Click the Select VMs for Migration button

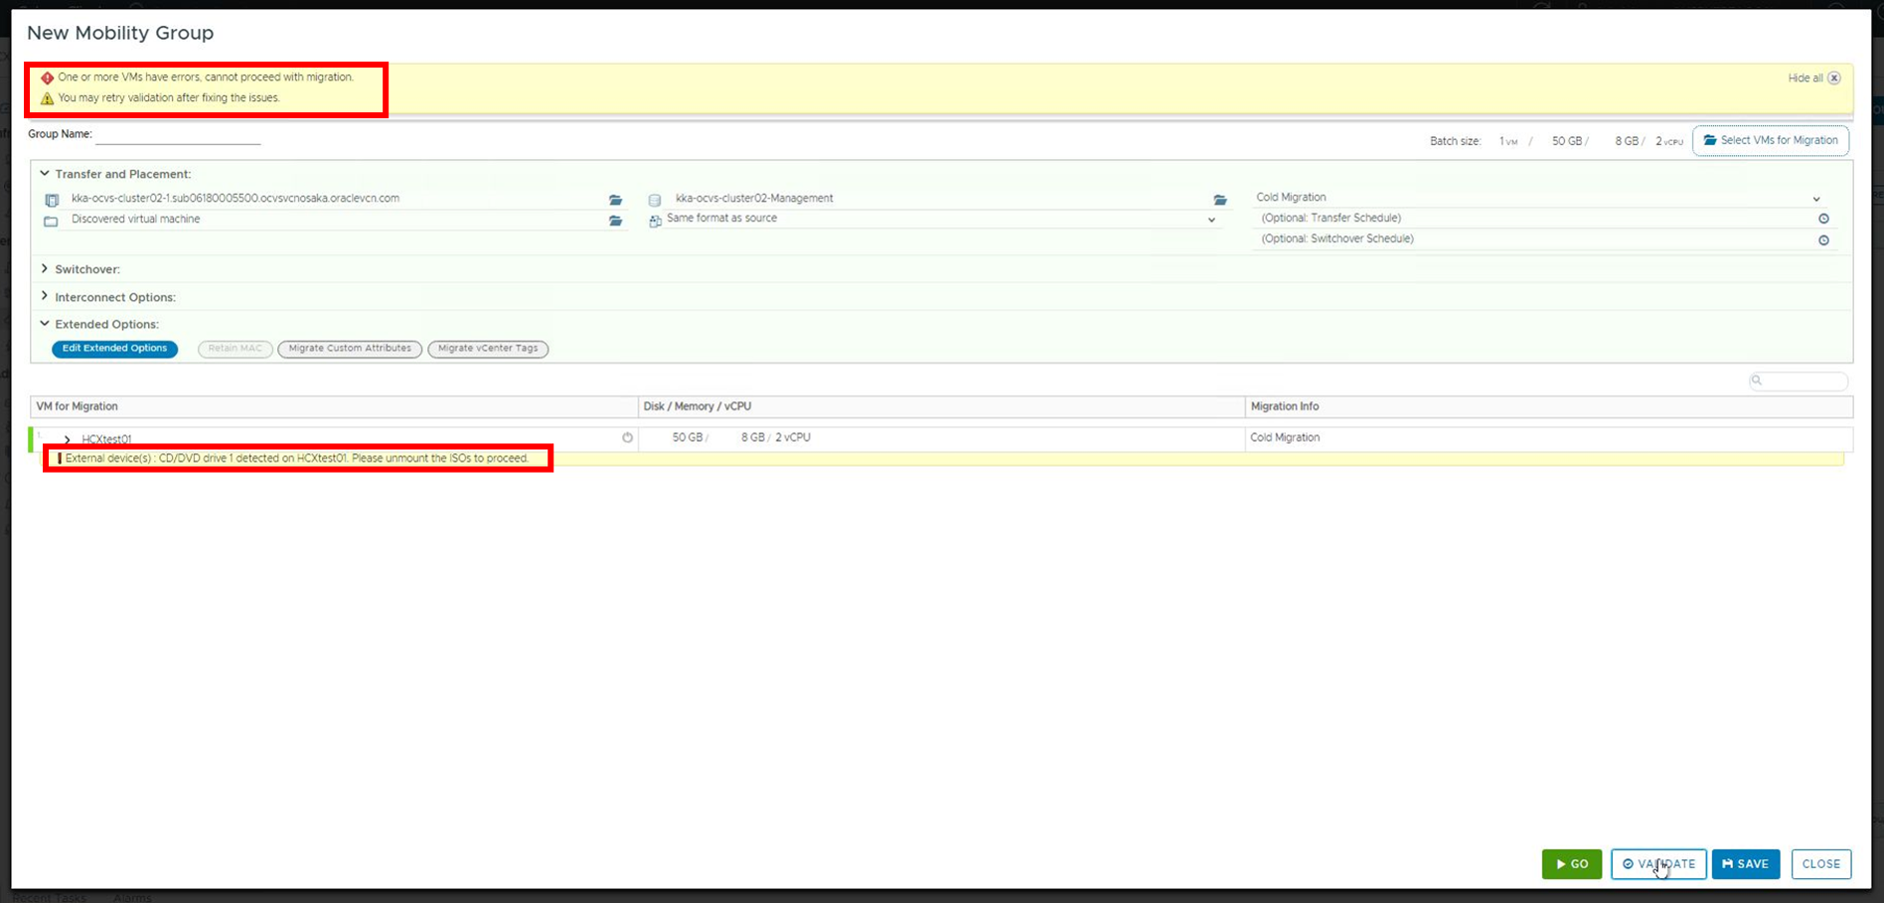tap(1770, 141)
